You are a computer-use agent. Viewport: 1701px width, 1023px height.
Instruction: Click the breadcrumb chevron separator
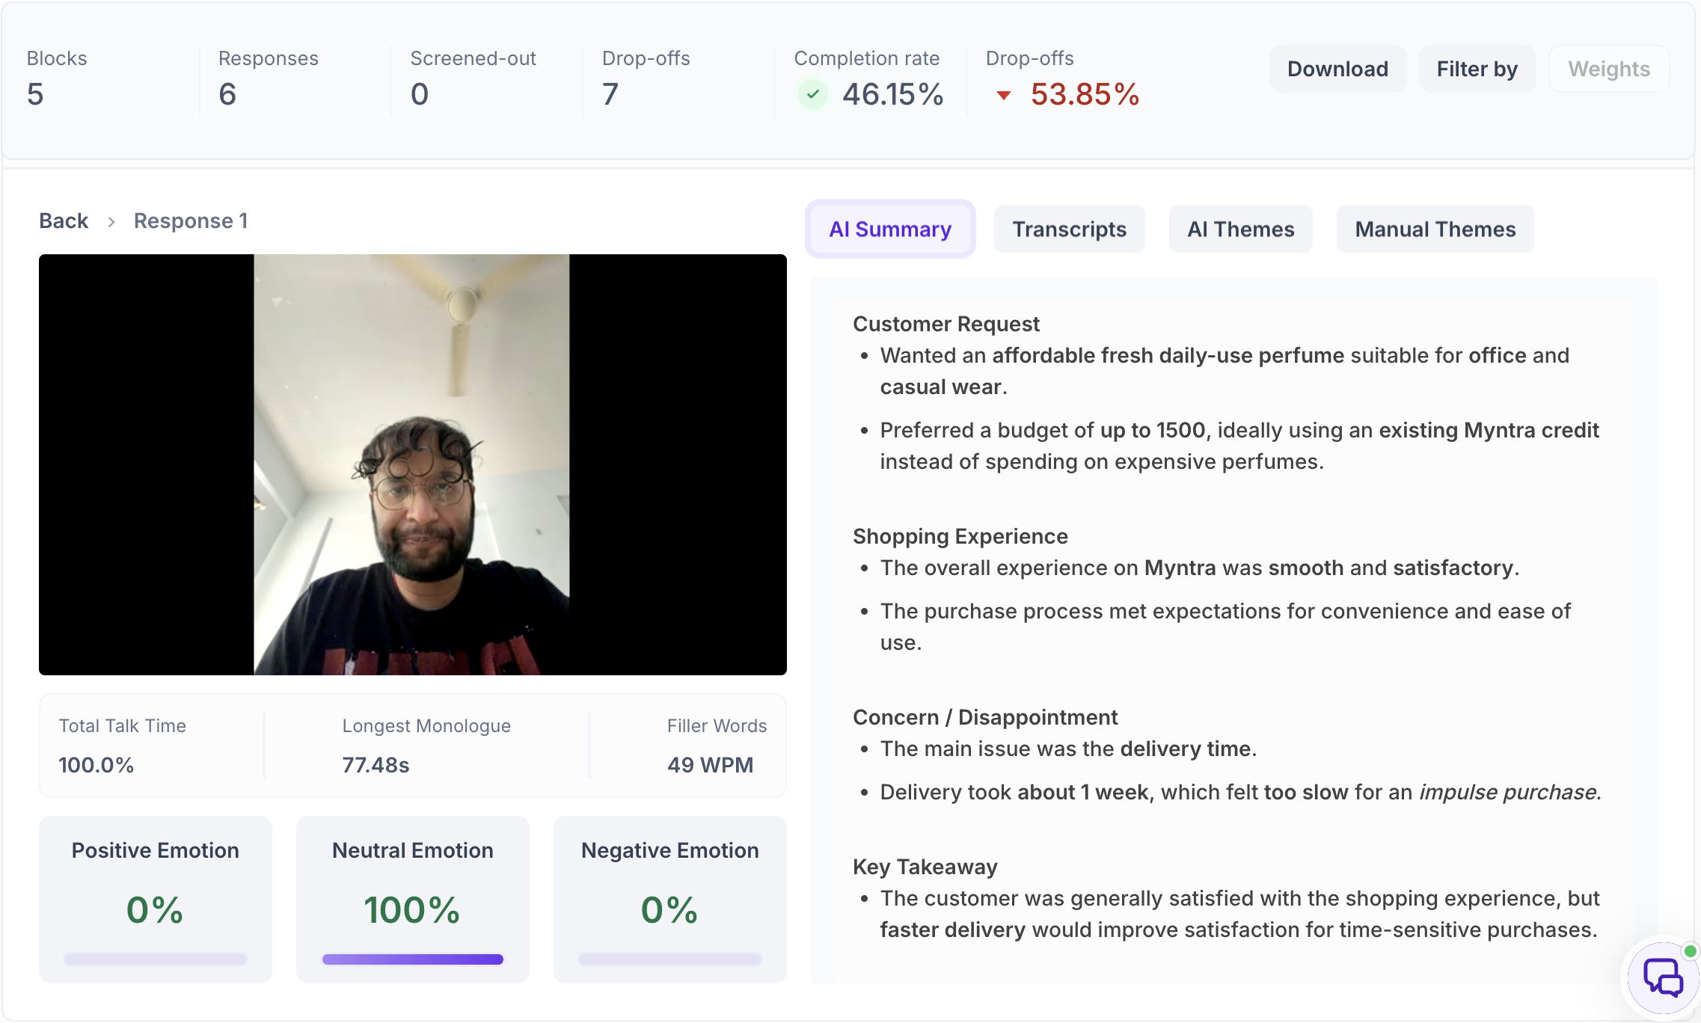pos(111,221)
